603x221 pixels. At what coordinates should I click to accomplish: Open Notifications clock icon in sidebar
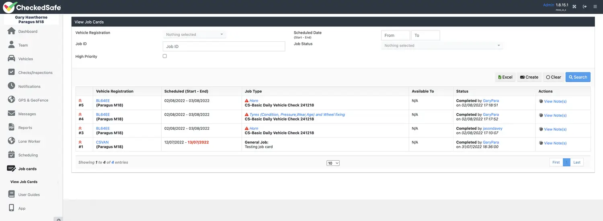click(x=11, y=86)
